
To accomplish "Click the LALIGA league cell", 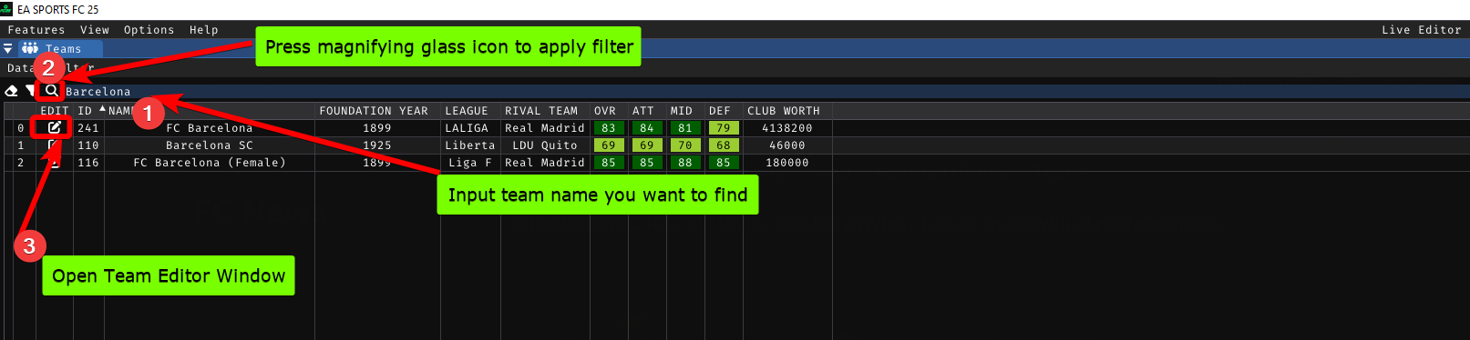I will (467, 128).
